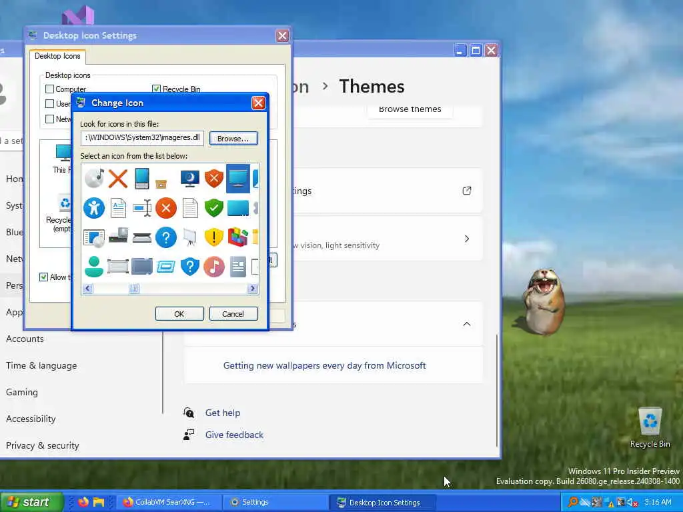The height and width of the screenshot is (512, 683).
Task: Open the file explorer quick launch icon
Action: [x=99, y=502]
